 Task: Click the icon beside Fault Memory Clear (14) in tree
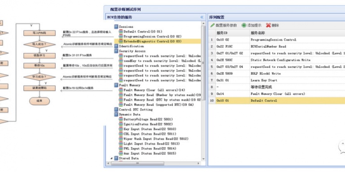click(121, 90)
